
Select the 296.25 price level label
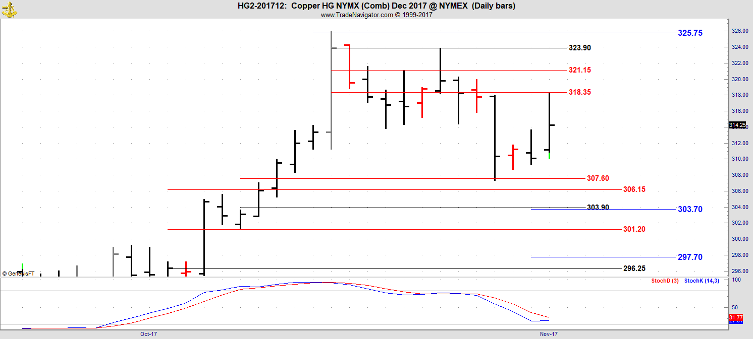point(634,268)
